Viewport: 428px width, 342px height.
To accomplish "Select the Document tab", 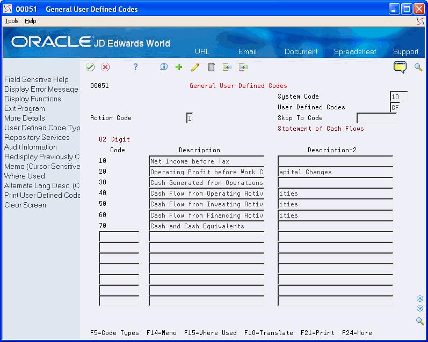I will 301,51.
